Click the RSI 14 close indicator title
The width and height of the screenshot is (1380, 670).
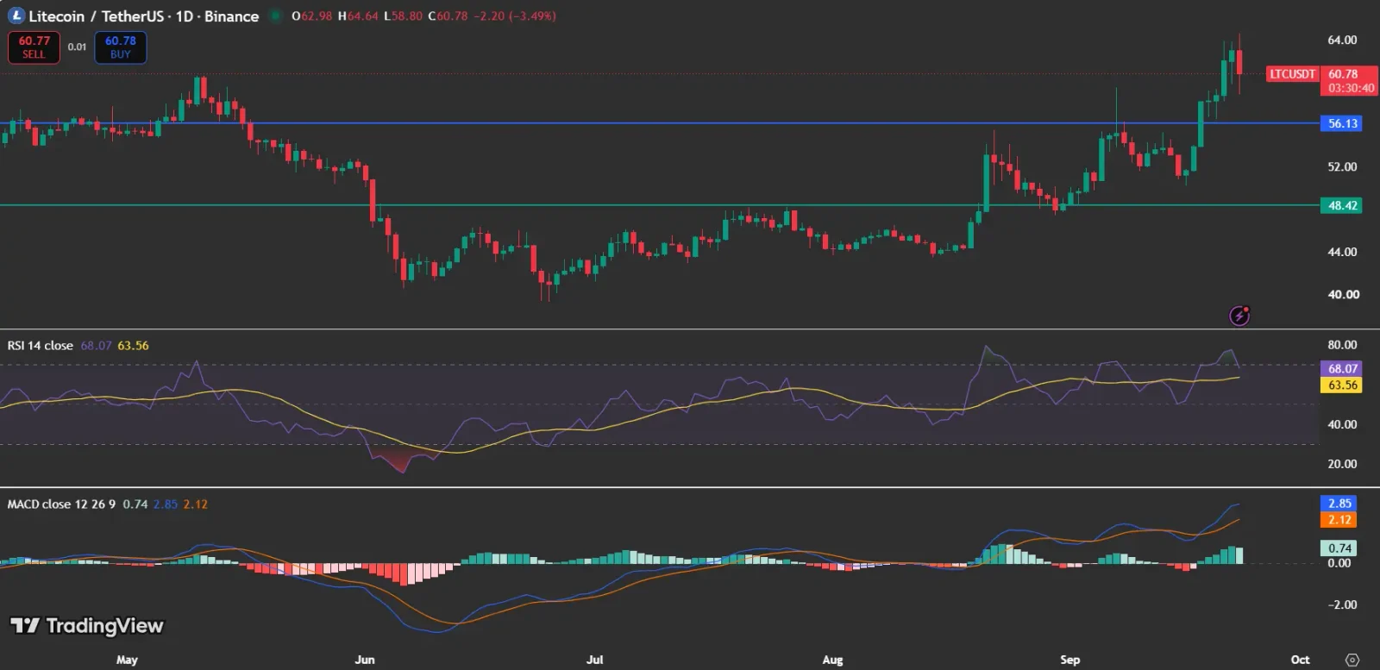click(x=41, y=345)
